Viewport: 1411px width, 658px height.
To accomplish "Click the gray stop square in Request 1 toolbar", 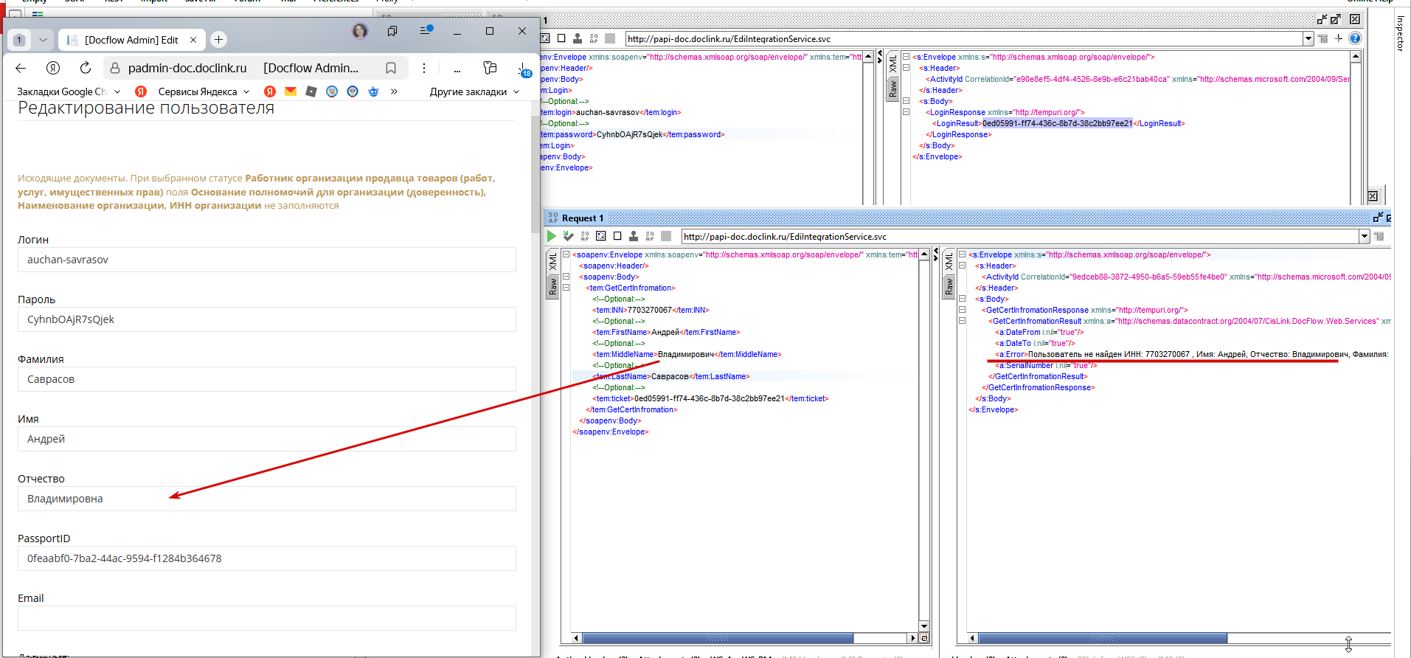I will point(666,236).
